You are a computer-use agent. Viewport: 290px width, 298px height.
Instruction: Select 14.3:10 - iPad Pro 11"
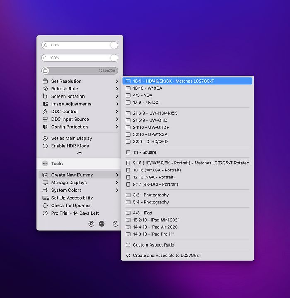[187, 234]
